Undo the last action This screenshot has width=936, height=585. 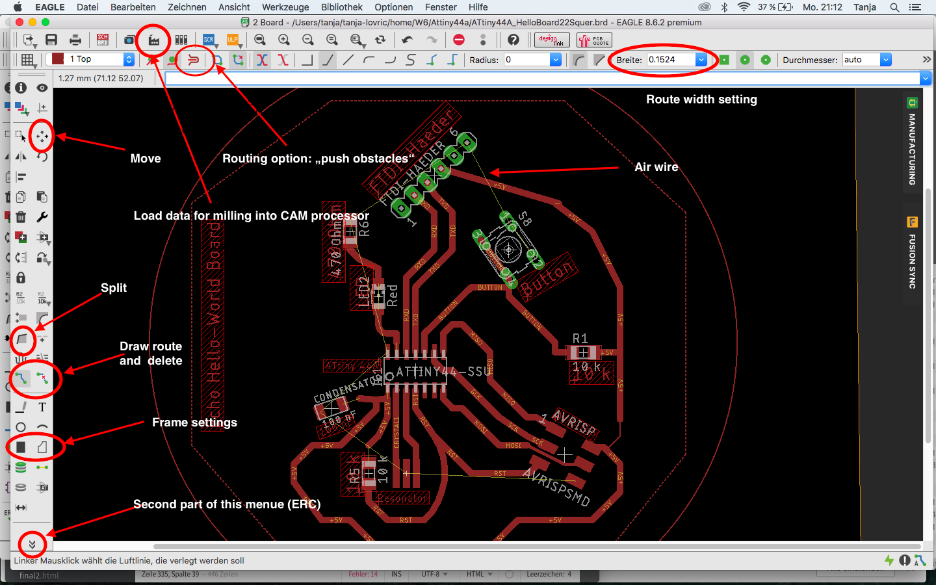point(408,40)
